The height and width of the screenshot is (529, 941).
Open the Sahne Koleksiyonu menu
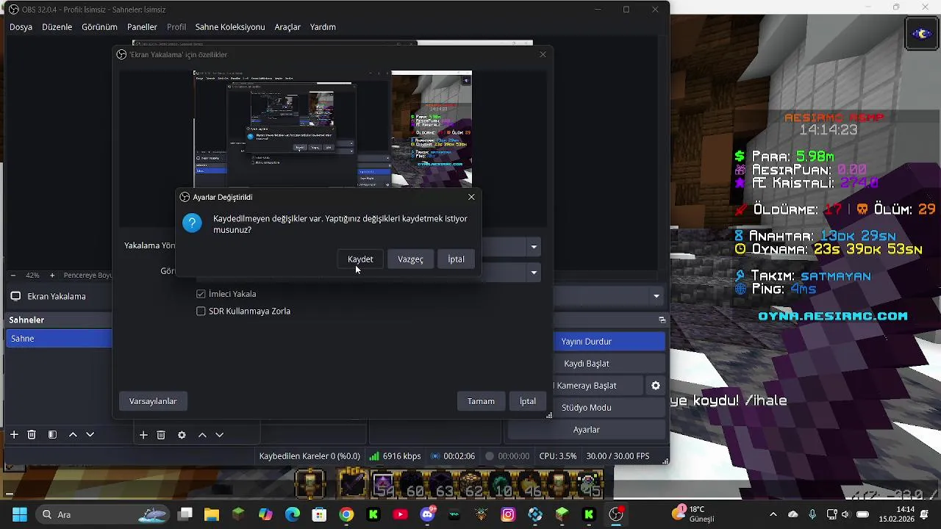click(x=230, y=27)
